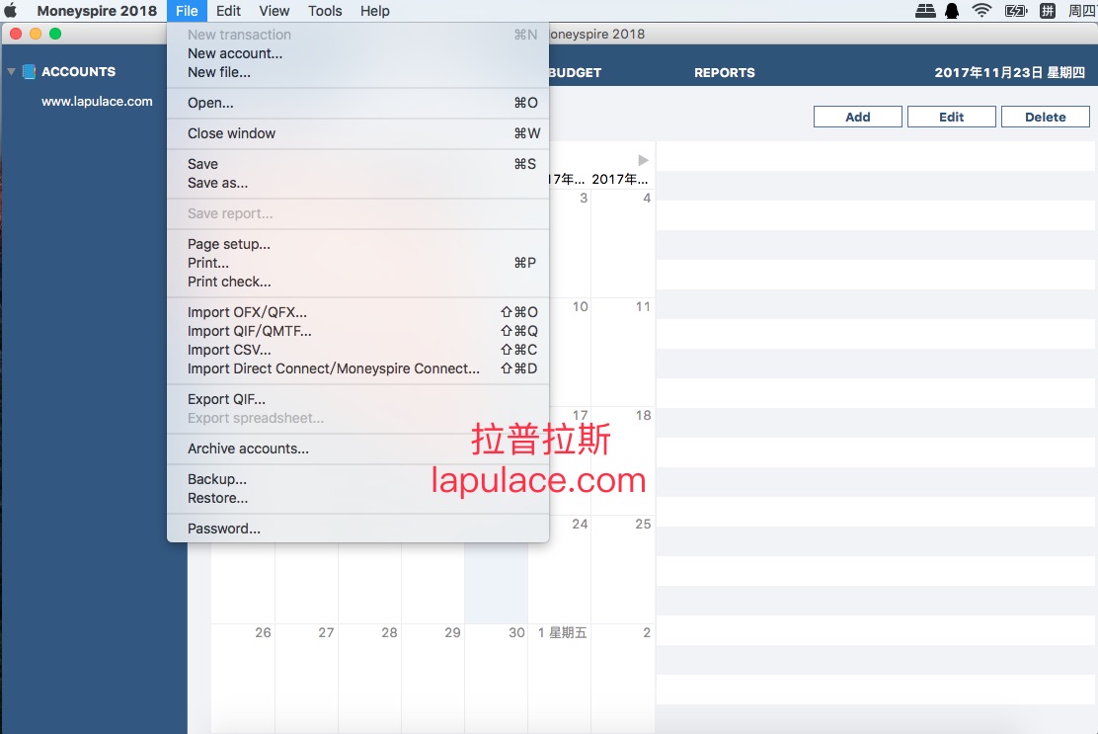Select Import OFX/QFX... menu item

coord(357,312)
